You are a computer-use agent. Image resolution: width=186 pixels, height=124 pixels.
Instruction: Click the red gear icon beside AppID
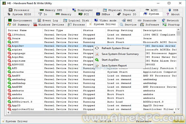point(9,105)
